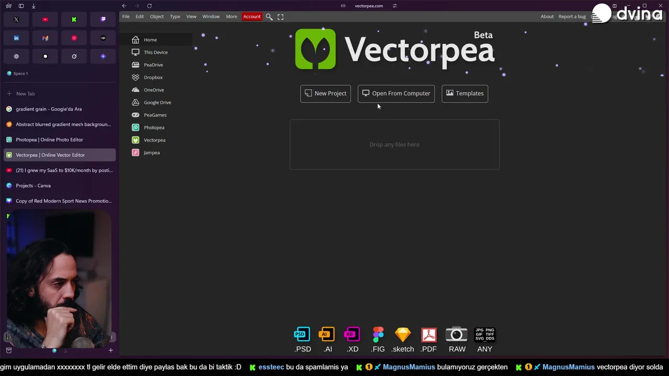
Task: Click the .PDF format icon
Action: click(429, 339)
